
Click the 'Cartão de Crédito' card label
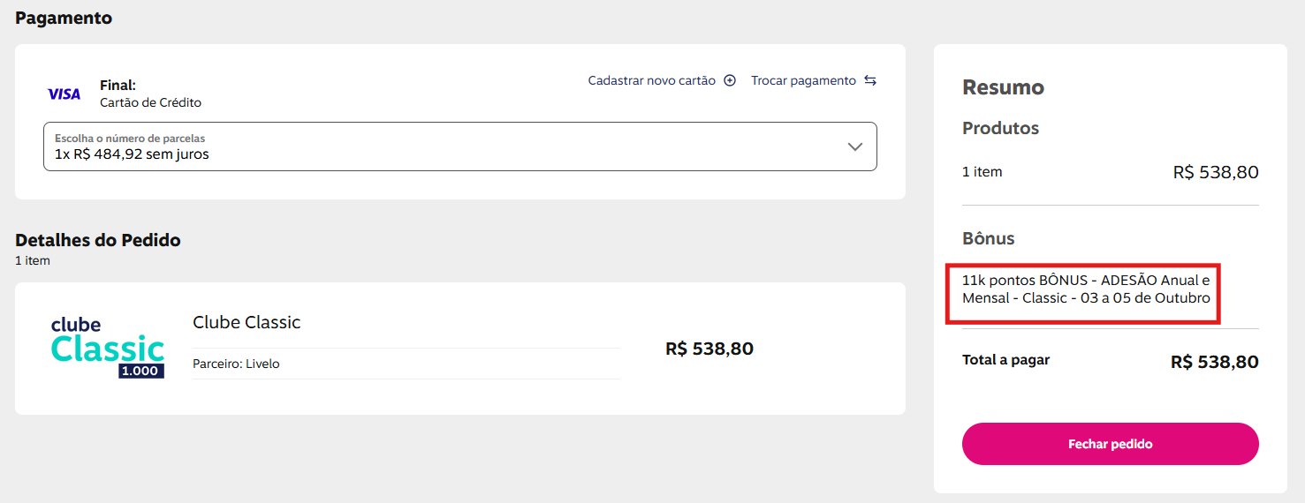151,102
